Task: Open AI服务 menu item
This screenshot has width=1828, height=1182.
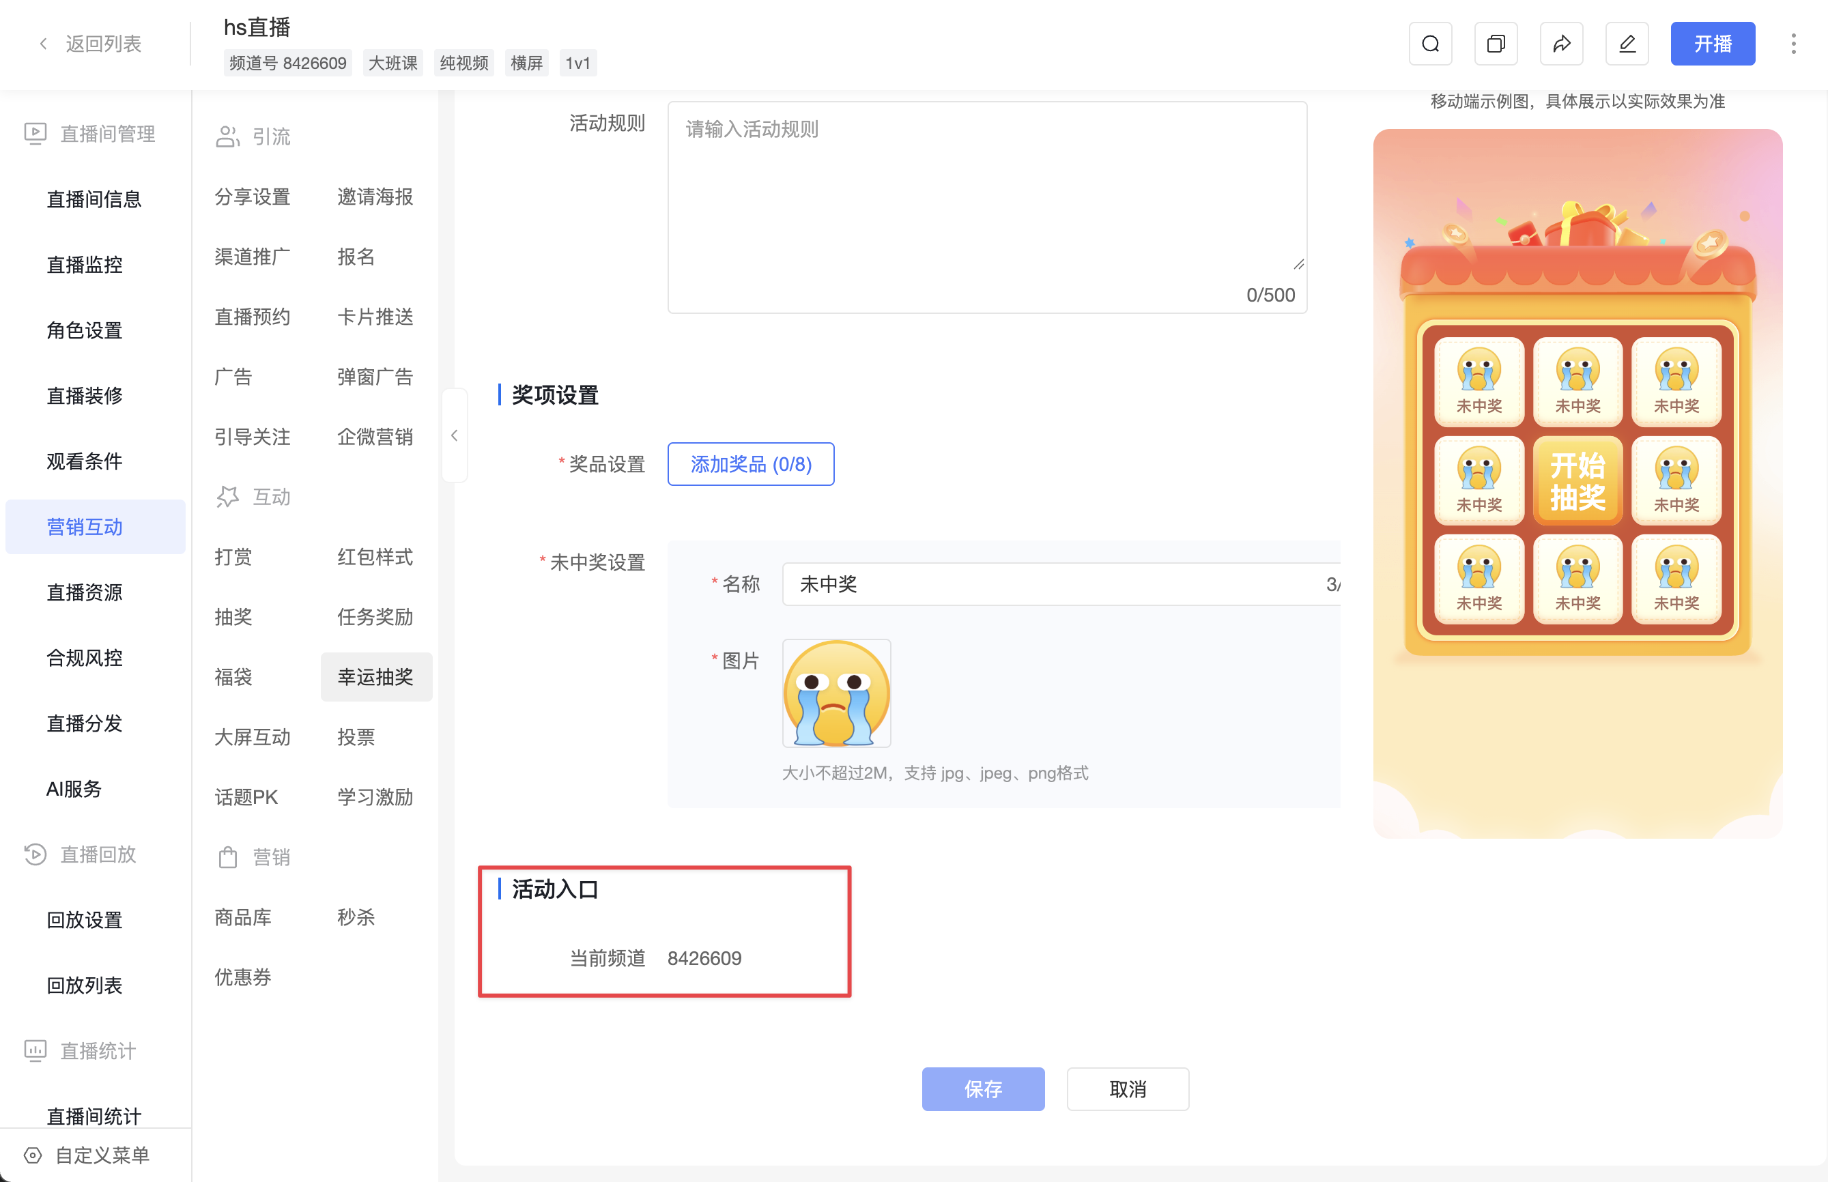Action: click(74, 789)
